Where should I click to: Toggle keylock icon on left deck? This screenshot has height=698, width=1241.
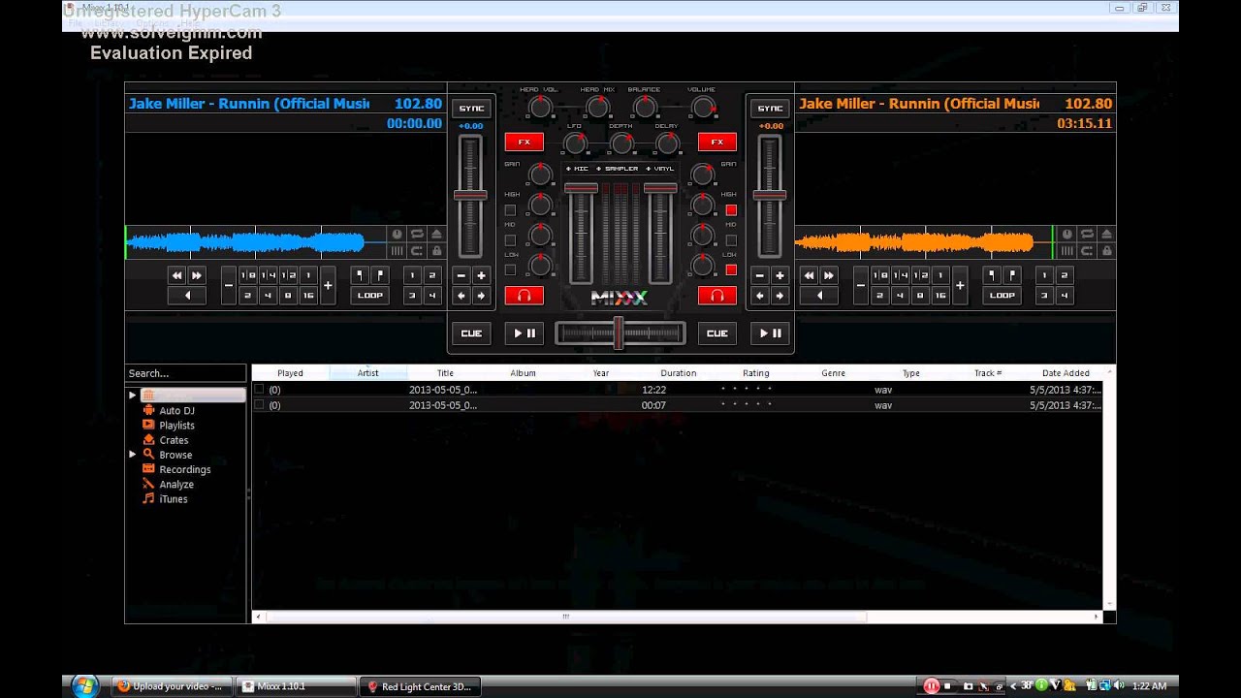(436, 251)
